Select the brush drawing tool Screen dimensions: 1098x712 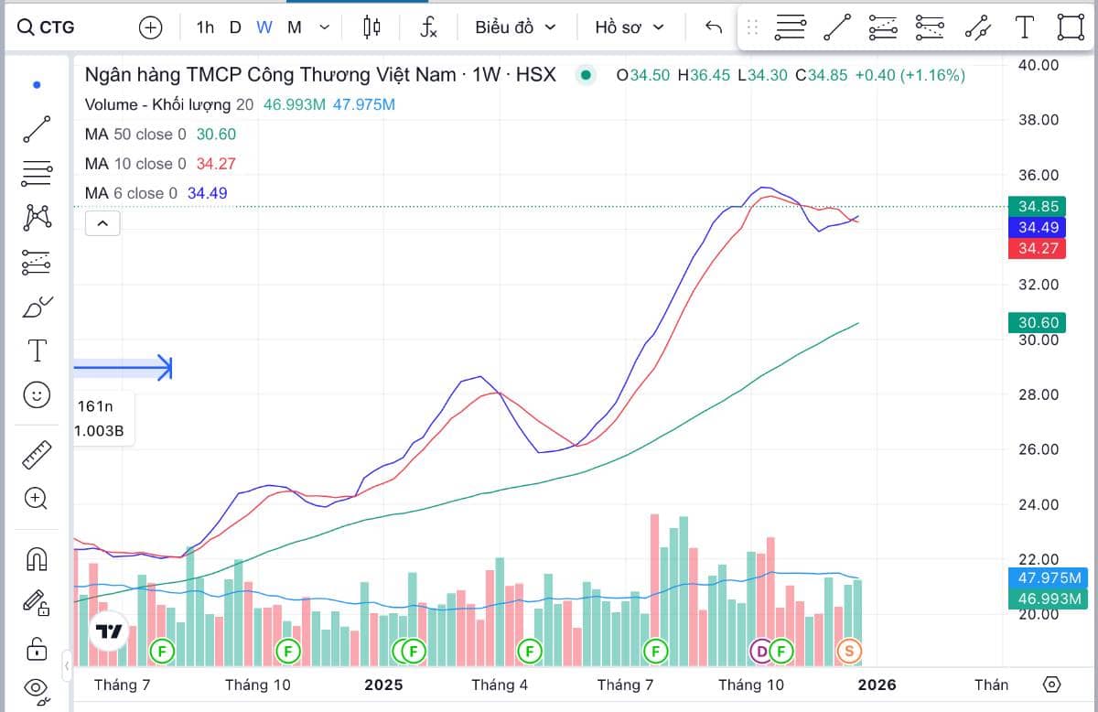pyautogui.click(x=37, y=307)
